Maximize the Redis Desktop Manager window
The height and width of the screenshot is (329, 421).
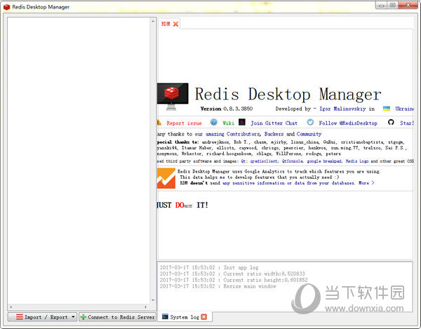[393, 5]
